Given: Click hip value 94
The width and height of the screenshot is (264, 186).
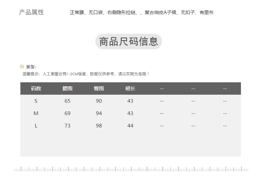Looking at the screenshot, I should (x=99, y=113).
